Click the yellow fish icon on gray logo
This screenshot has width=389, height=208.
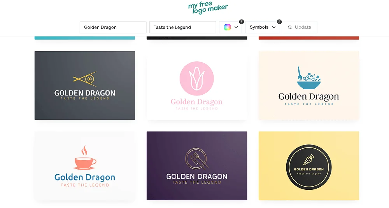click(x=85, y=79)
